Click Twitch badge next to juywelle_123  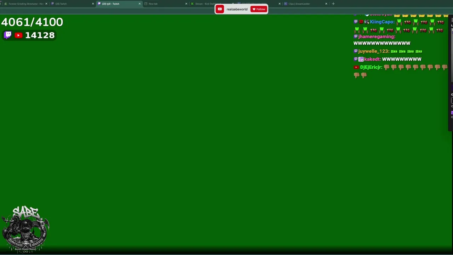(356, 51)
